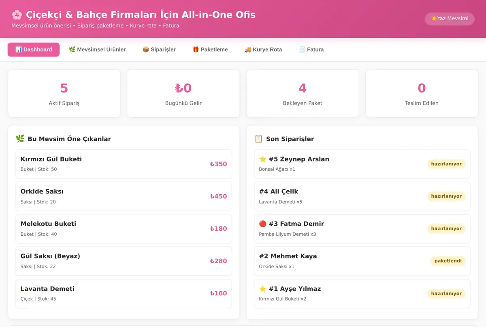Click the Bekleyen Paket stat card

click(x=303, y=93)
